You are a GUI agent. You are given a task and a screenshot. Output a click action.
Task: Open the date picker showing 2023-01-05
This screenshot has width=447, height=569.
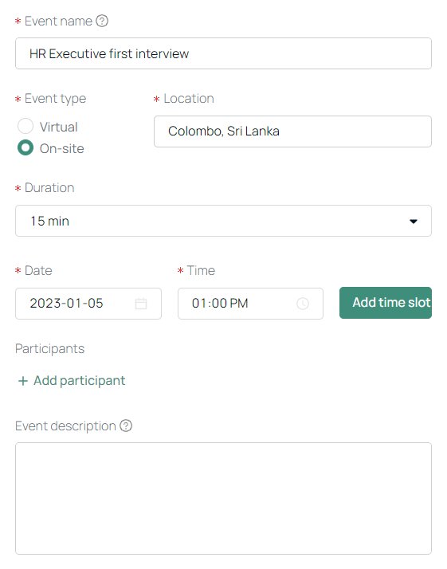click(88, 304)
